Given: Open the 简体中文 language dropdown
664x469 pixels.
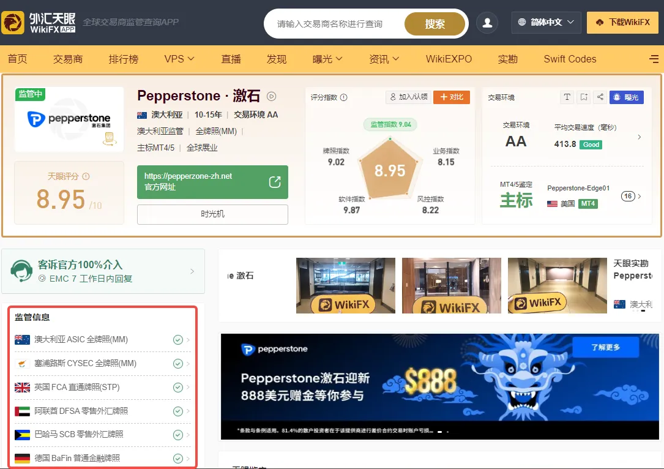Looking at the screenshot, I should tap(546, 22).
